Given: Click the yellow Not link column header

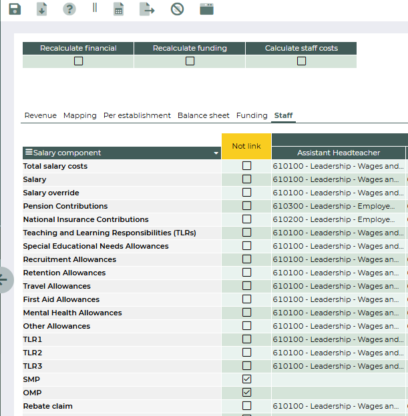Looking at the screenshot, I should [246, 146].
